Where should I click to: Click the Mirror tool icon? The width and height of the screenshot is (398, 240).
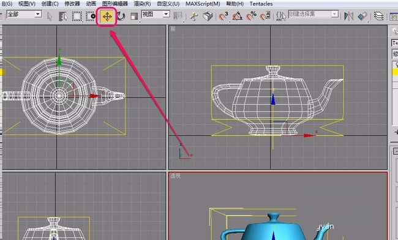coord(349,17)
